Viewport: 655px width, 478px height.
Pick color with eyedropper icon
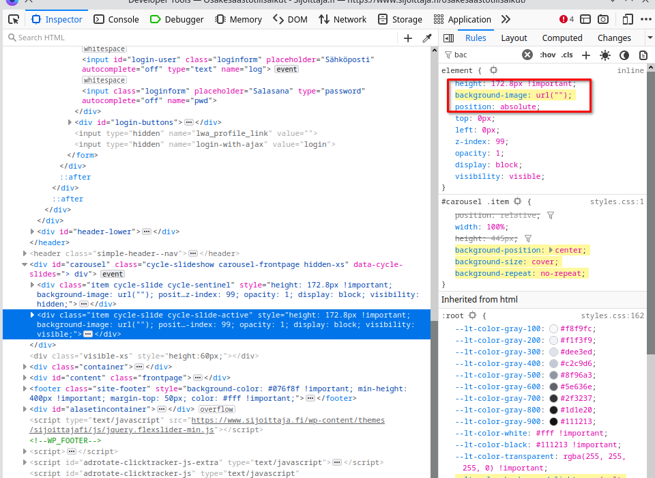click(427, 38)
